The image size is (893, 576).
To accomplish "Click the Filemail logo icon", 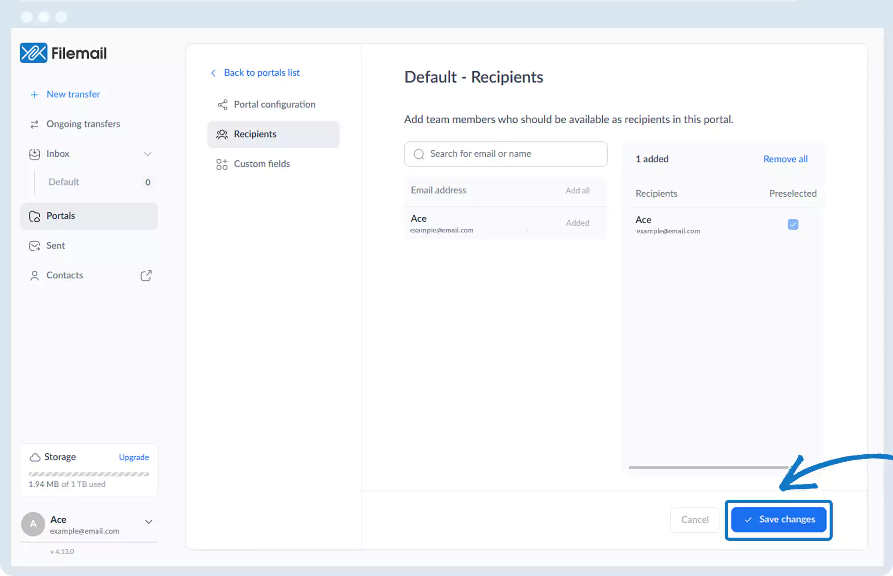I will 33,53.
